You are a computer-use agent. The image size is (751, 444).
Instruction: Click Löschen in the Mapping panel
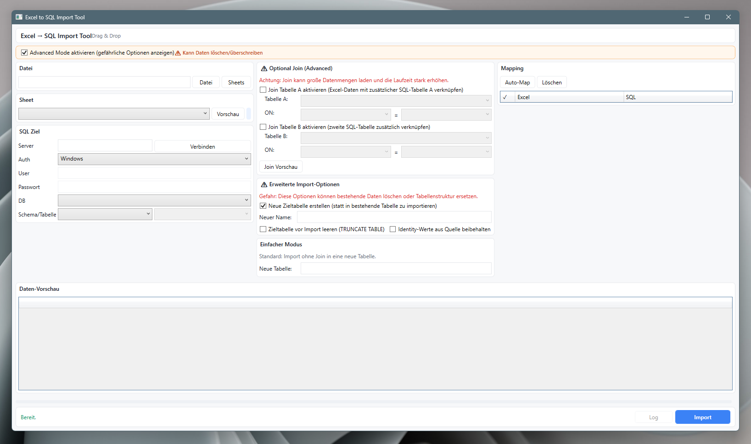point(551,82)
